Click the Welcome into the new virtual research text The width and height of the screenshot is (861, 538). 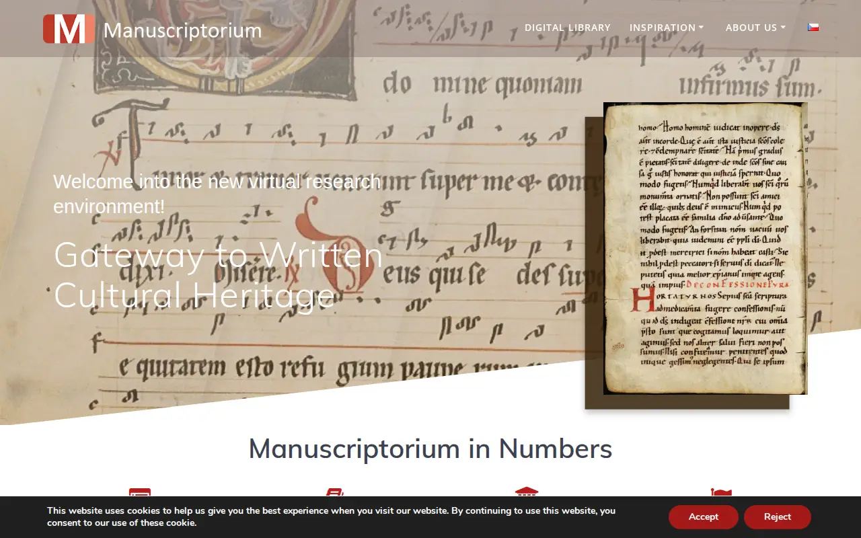coord(217,194)
